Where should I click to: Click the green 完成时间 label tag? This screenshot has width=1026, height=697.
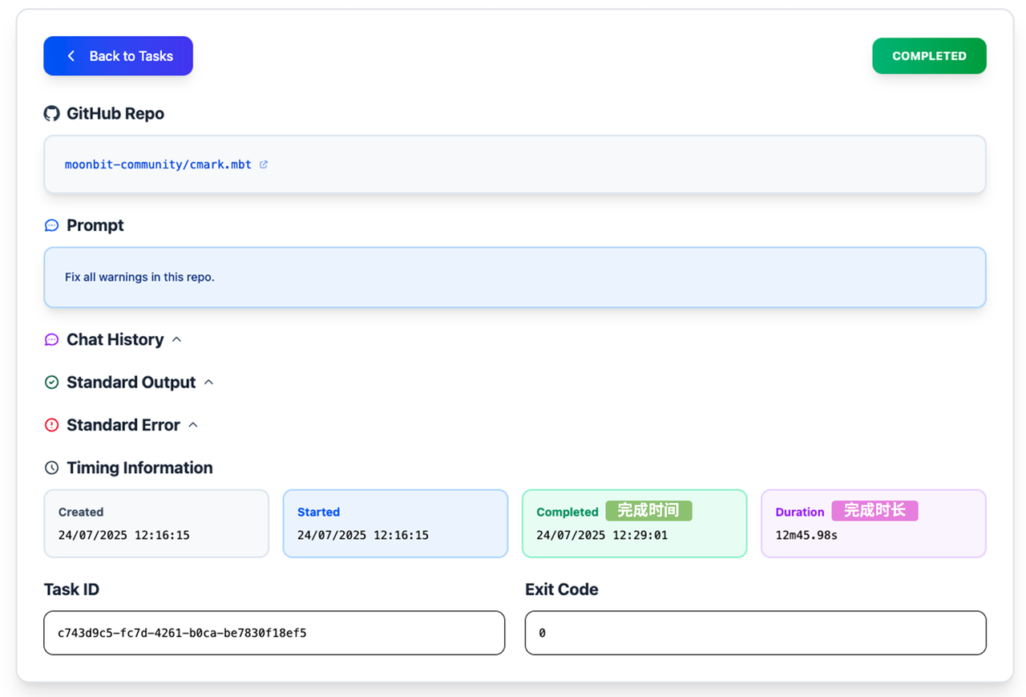tap(648, 511)
